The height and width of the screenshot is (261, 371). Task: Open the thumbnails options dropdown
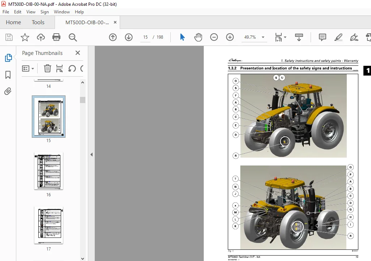click(28, 69)
